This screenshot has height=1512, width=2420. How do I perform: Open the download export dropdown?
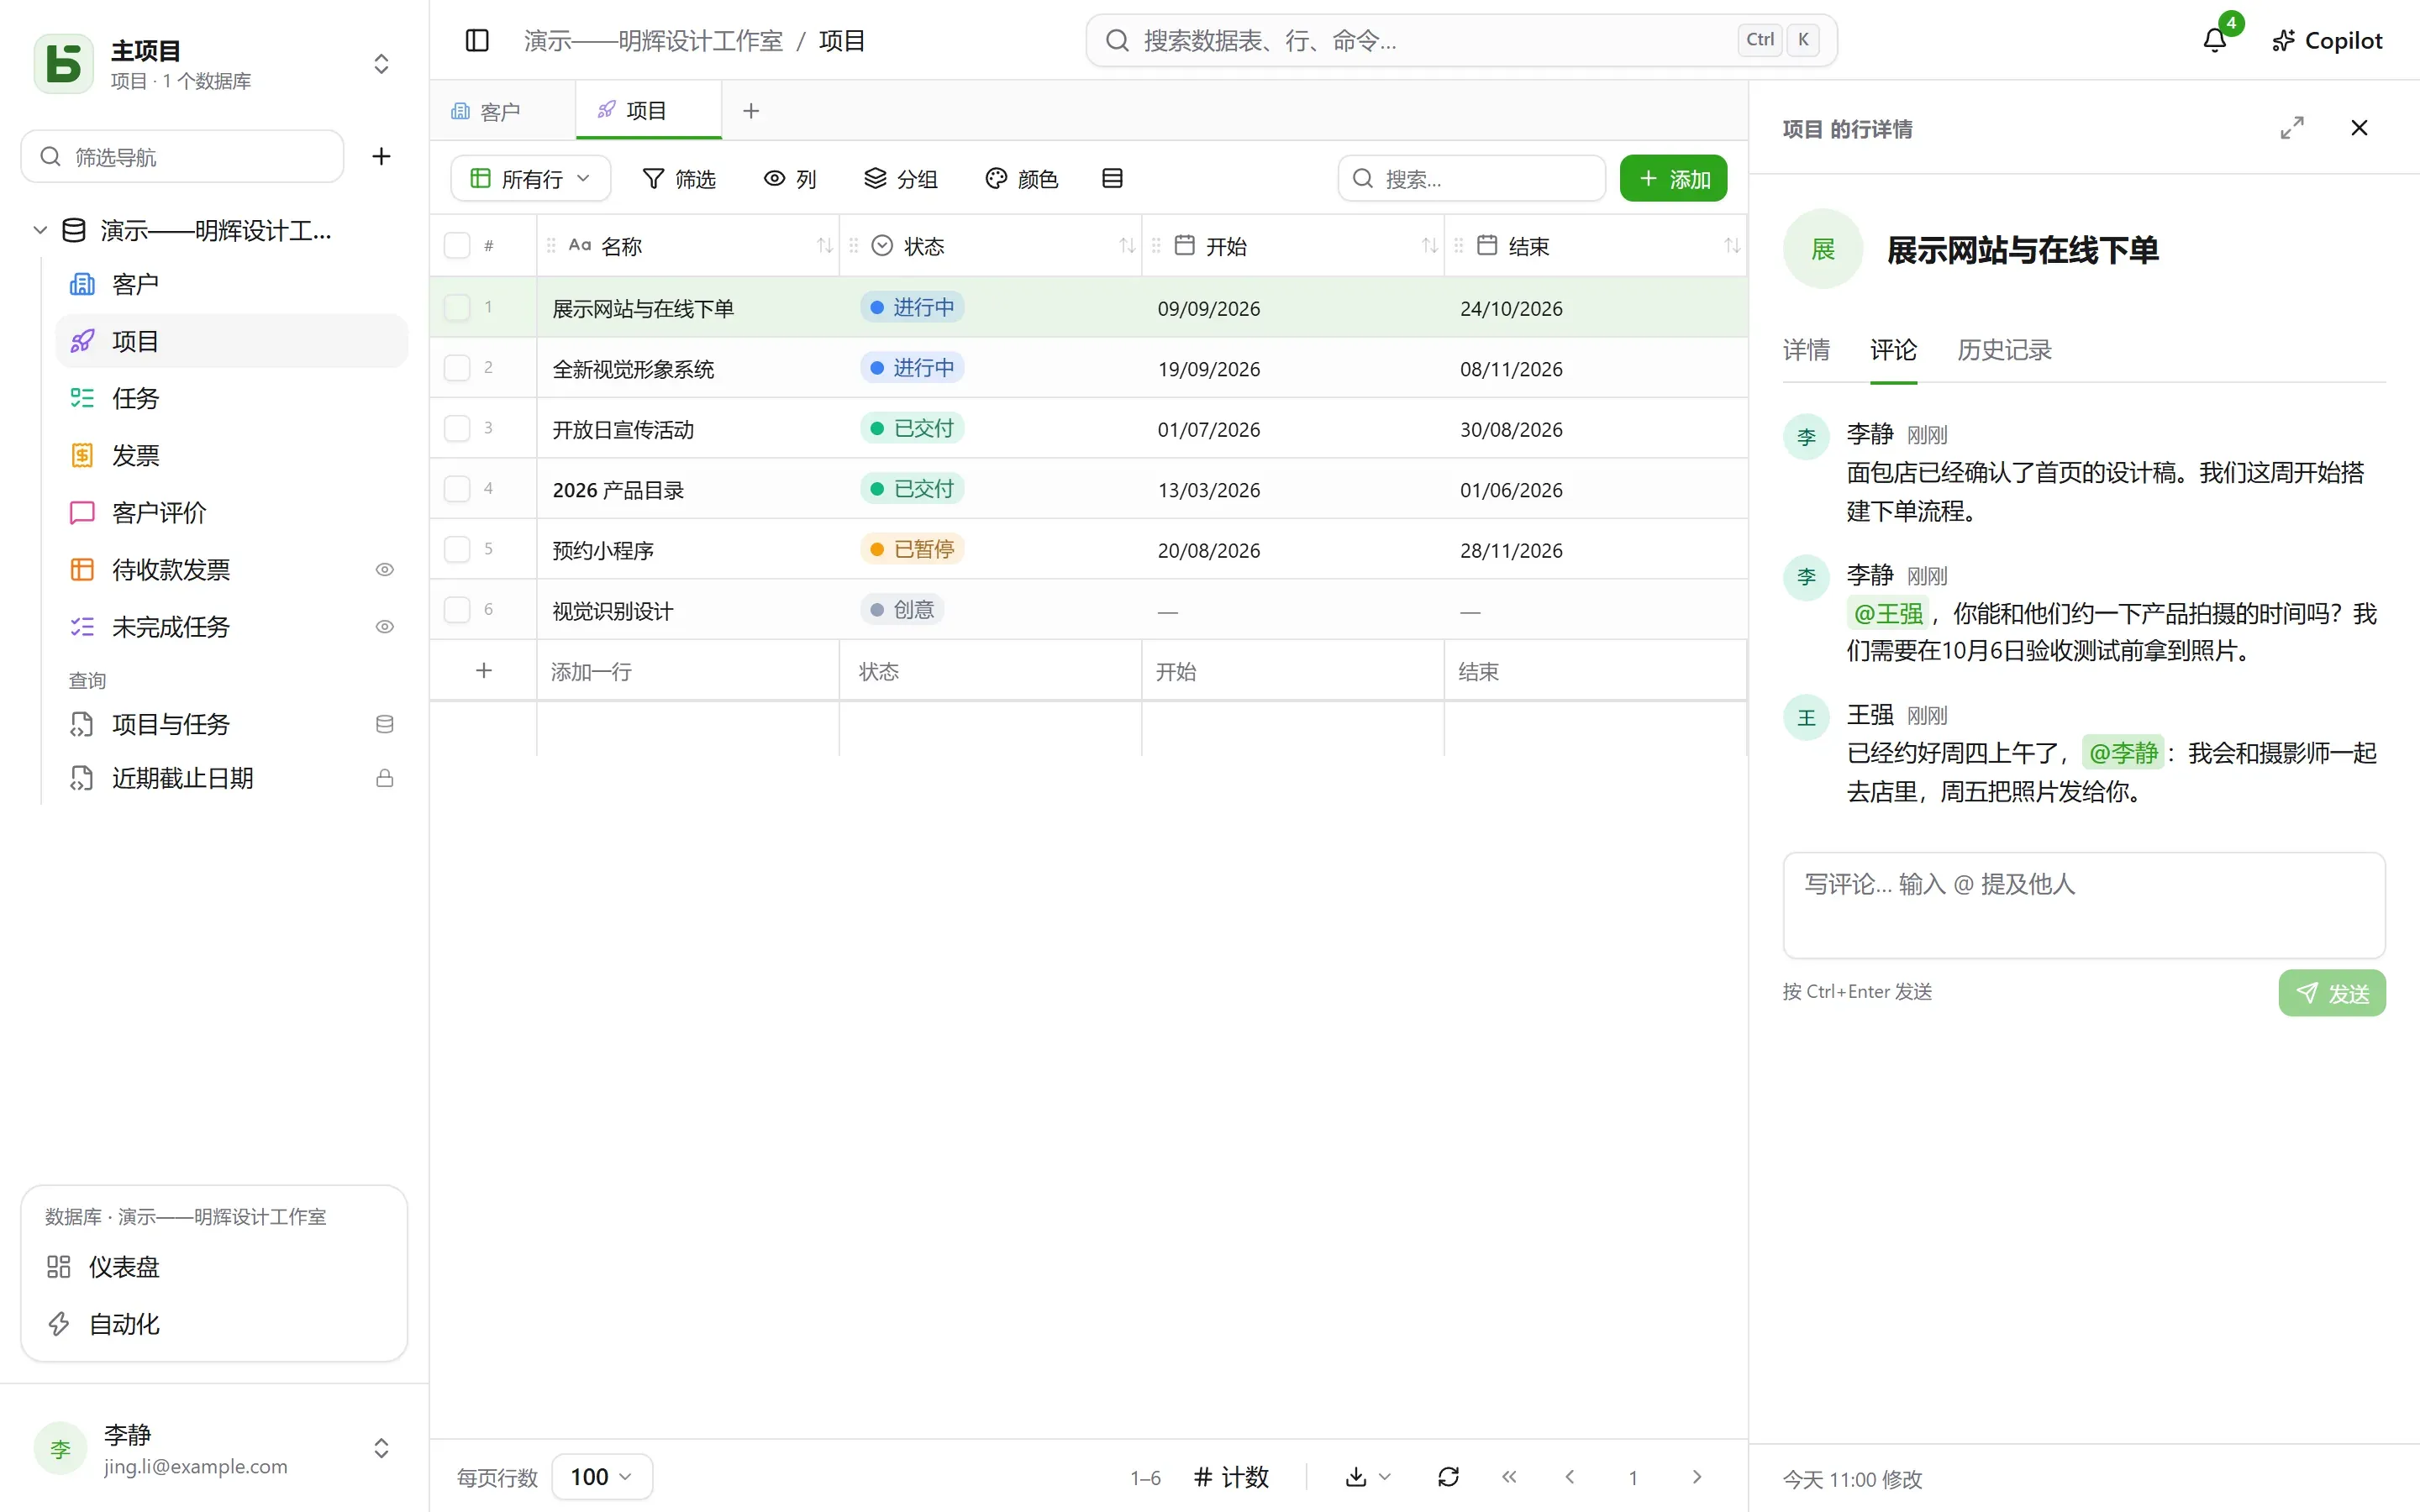point(1367,1476)
